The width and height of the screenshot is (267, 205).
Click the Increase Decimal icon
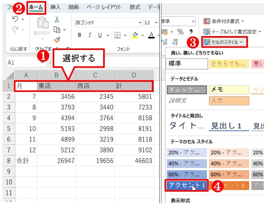[x=165, y=42]
